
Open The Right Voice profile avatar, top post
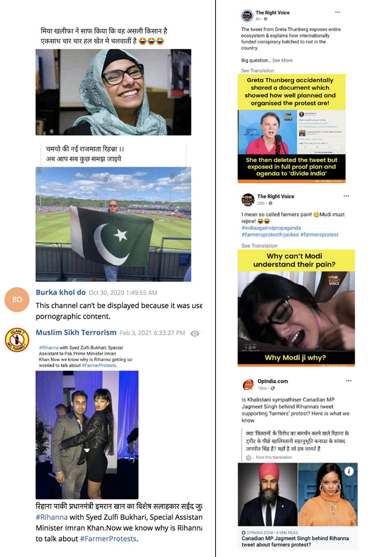(247, 16)
